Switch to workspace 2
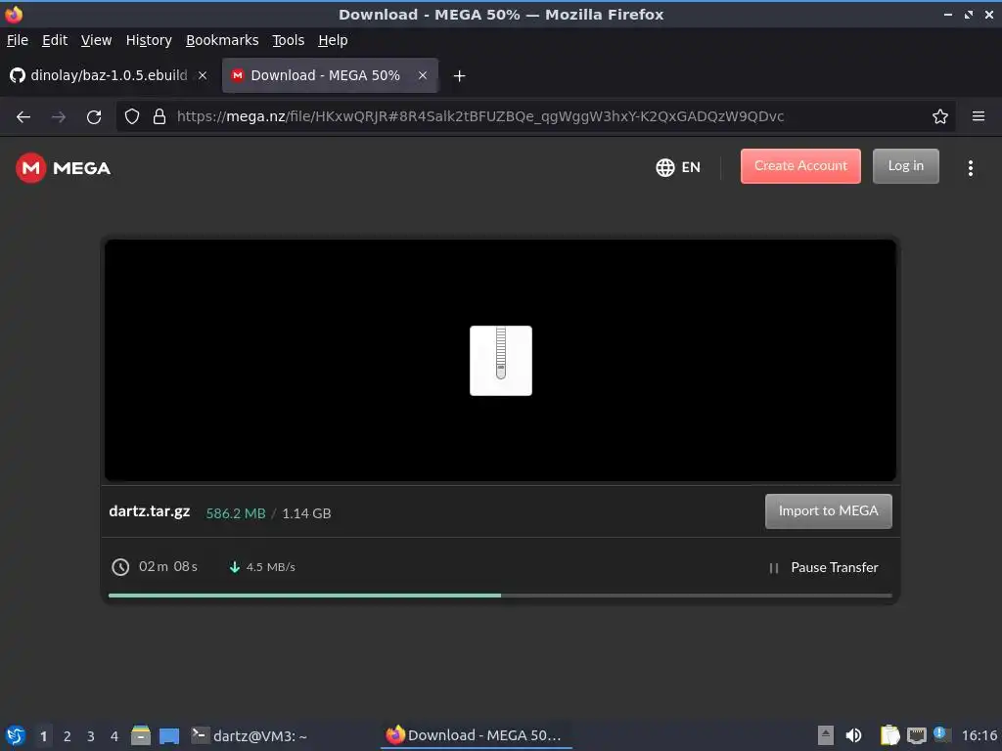Image resolution: width=1002 pixels, height=751 pixels. pos(68,736)
